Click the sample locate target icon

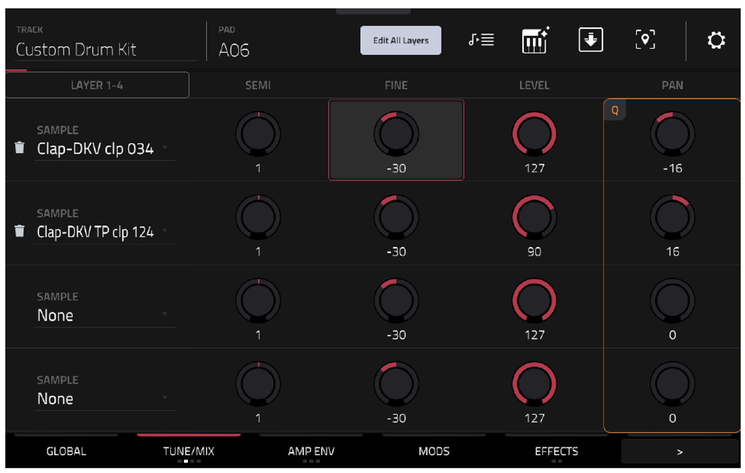(x=645, y=40)
